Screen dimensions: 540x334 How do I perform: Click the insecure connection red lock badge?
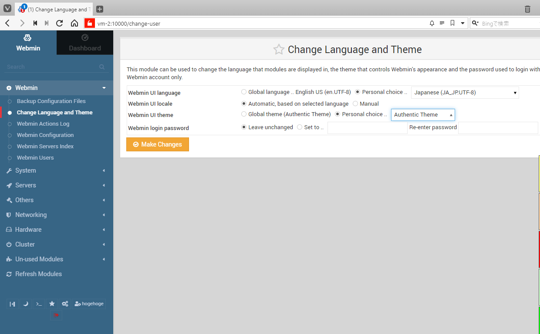point(89,23)
